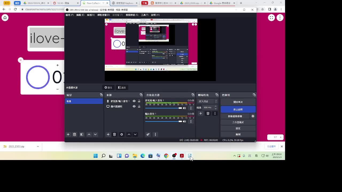Open Classroomscreen three-dot menu
Viewport: 342px width, 192px height.
pos(280,18)
